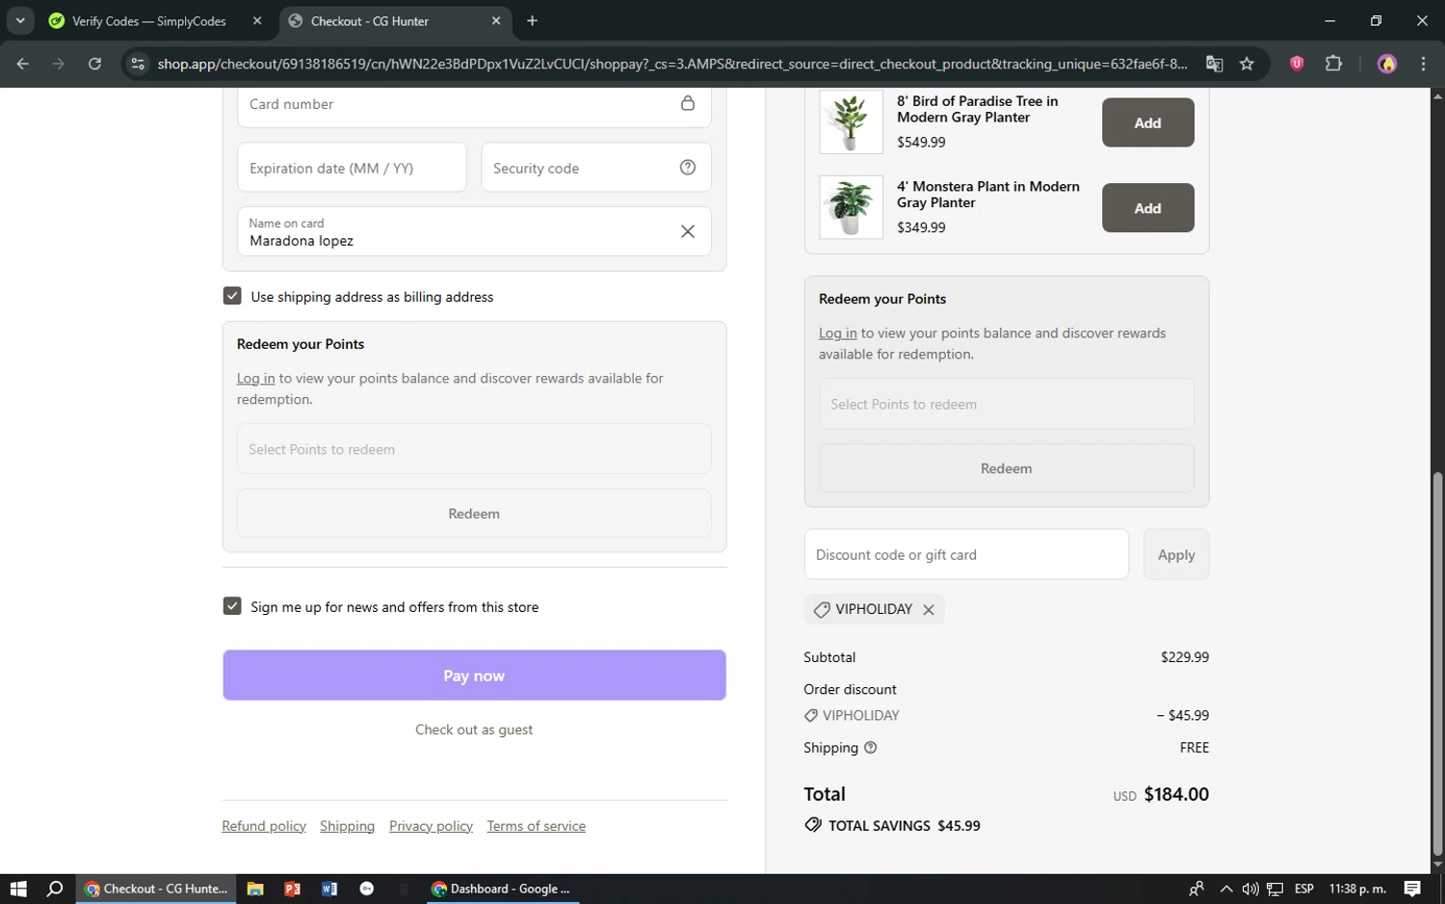Viewport: 1445px width, 904px height.
Task: Open the Chrome three-dot menu
Action: click(x=1424, y=64)
